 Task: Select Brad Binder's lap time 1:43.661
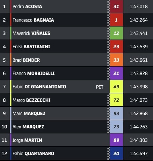(139, 60)
